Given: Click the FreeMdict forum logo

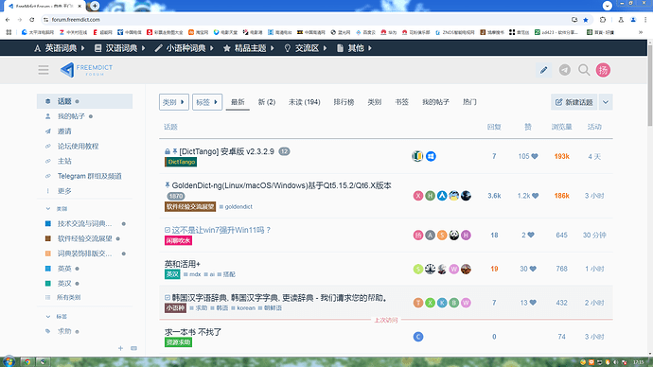Looking at the screenshot, I should click(x=86, y=70).
